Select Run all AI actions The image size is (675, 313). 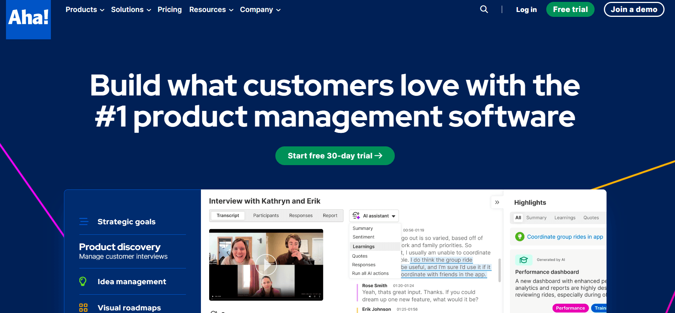coord(370,273)
